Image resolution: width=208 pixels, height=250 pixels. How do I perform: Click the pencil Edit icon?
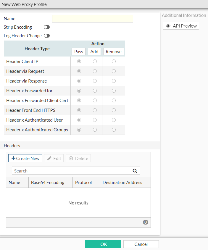[x=49, y=158]
